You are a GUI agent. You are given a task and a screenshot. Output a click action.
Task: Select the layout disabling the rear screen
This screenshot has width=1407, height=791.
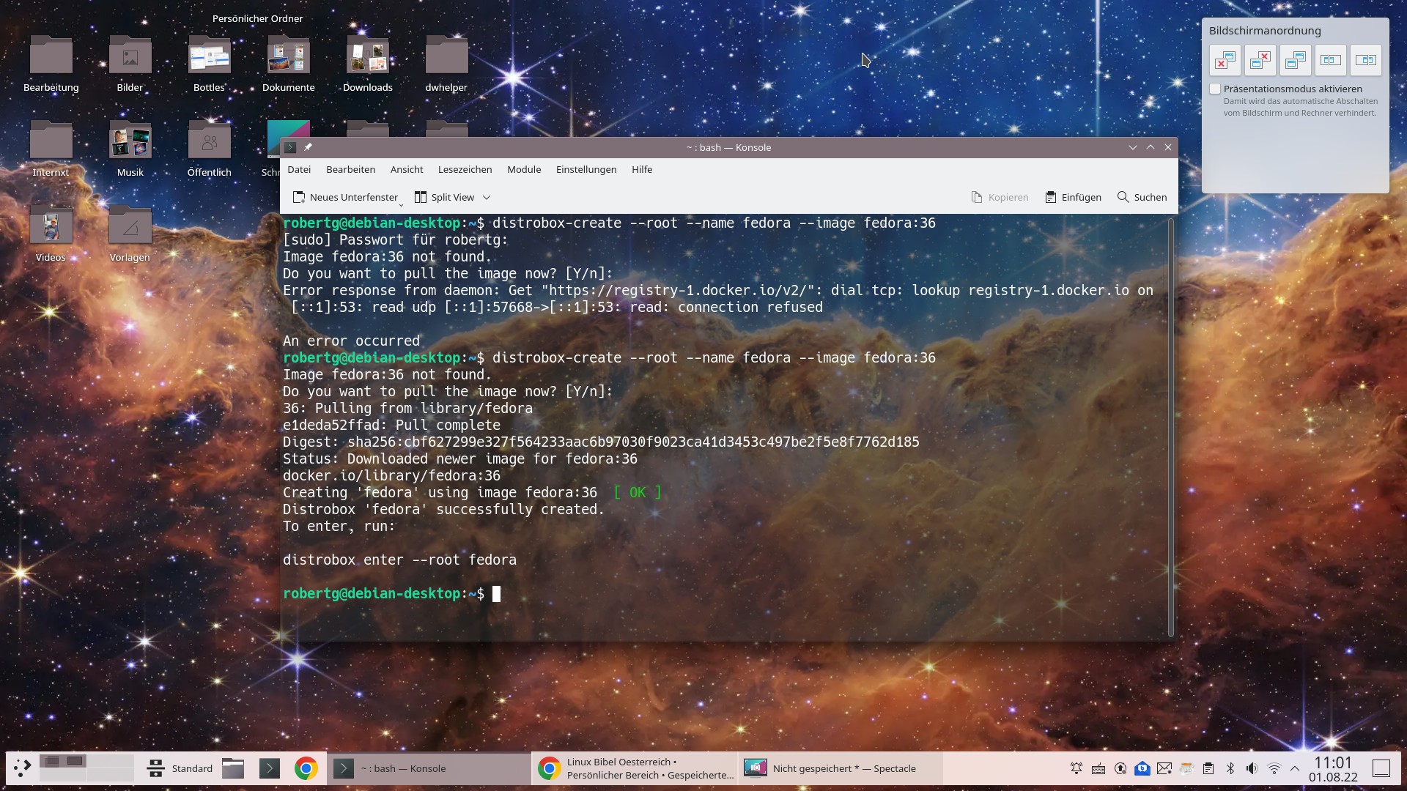click(1260, 60)
